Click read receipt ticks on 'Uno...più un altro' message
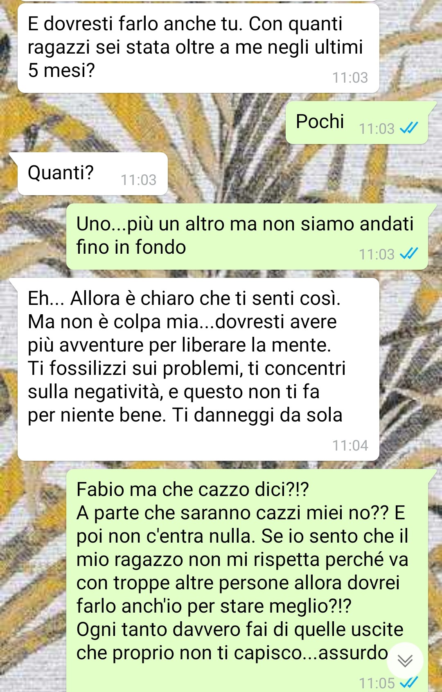Image resolution: width=442 pixels, height=692 pixels. [408, 254]
